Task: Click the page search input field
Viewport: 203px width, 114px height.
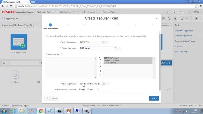Action: click(25, 63)
